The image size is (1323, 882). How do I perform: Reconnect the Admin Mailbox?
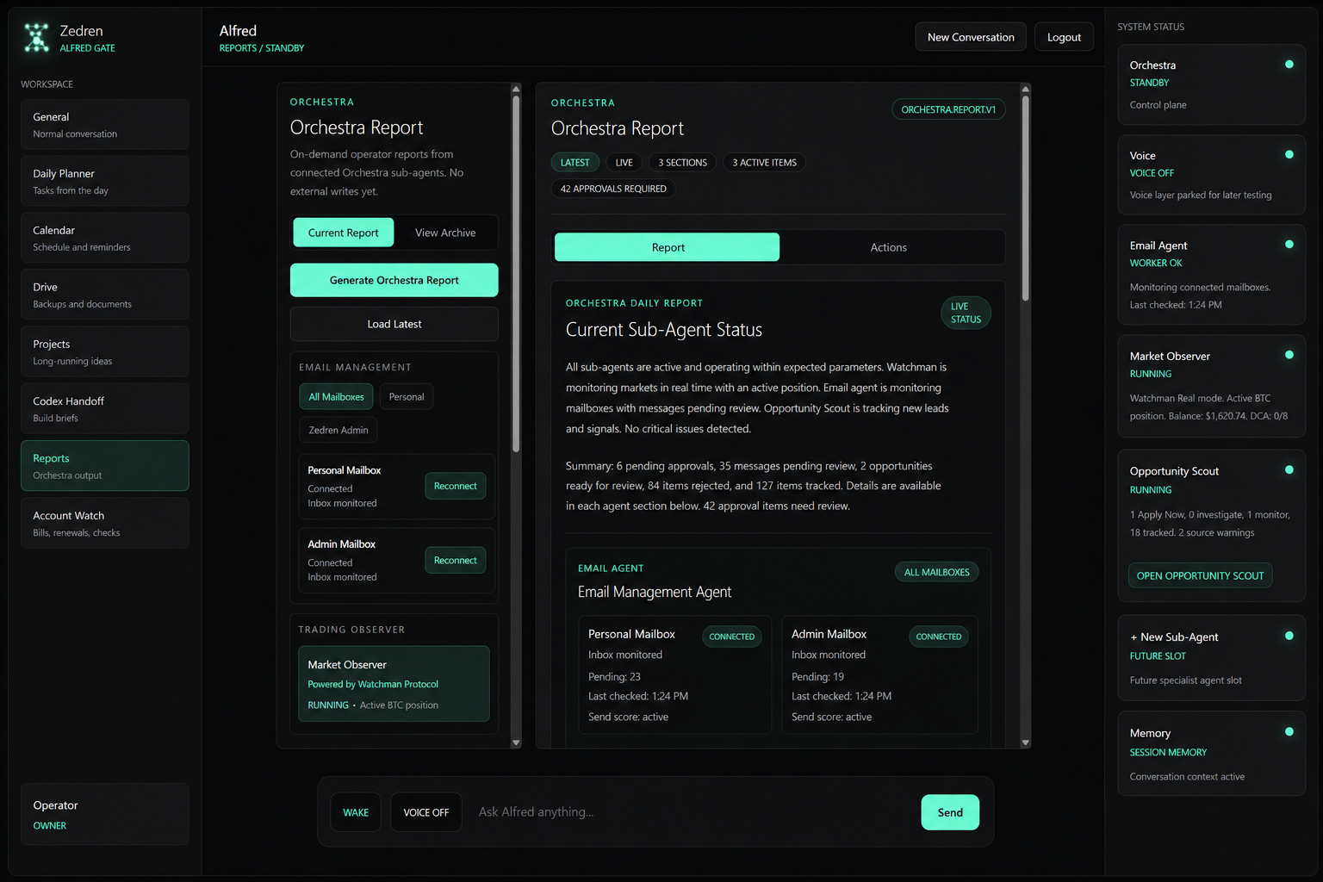(456, 560)
